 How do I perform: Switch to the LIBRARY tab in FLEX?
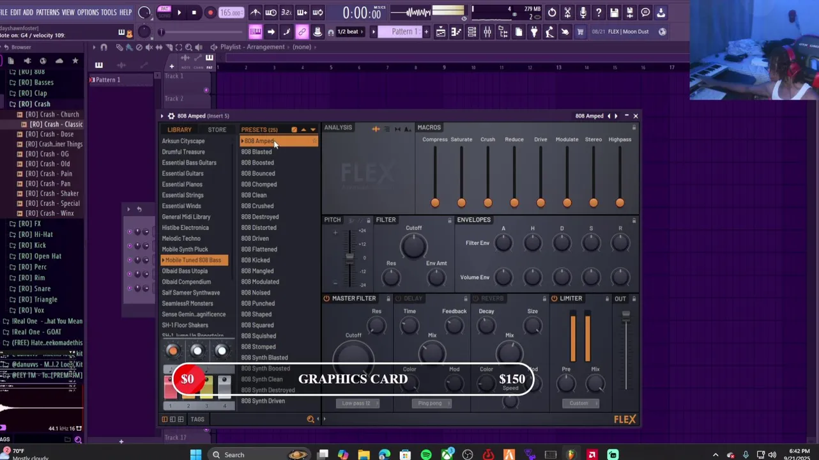(180, 130)
